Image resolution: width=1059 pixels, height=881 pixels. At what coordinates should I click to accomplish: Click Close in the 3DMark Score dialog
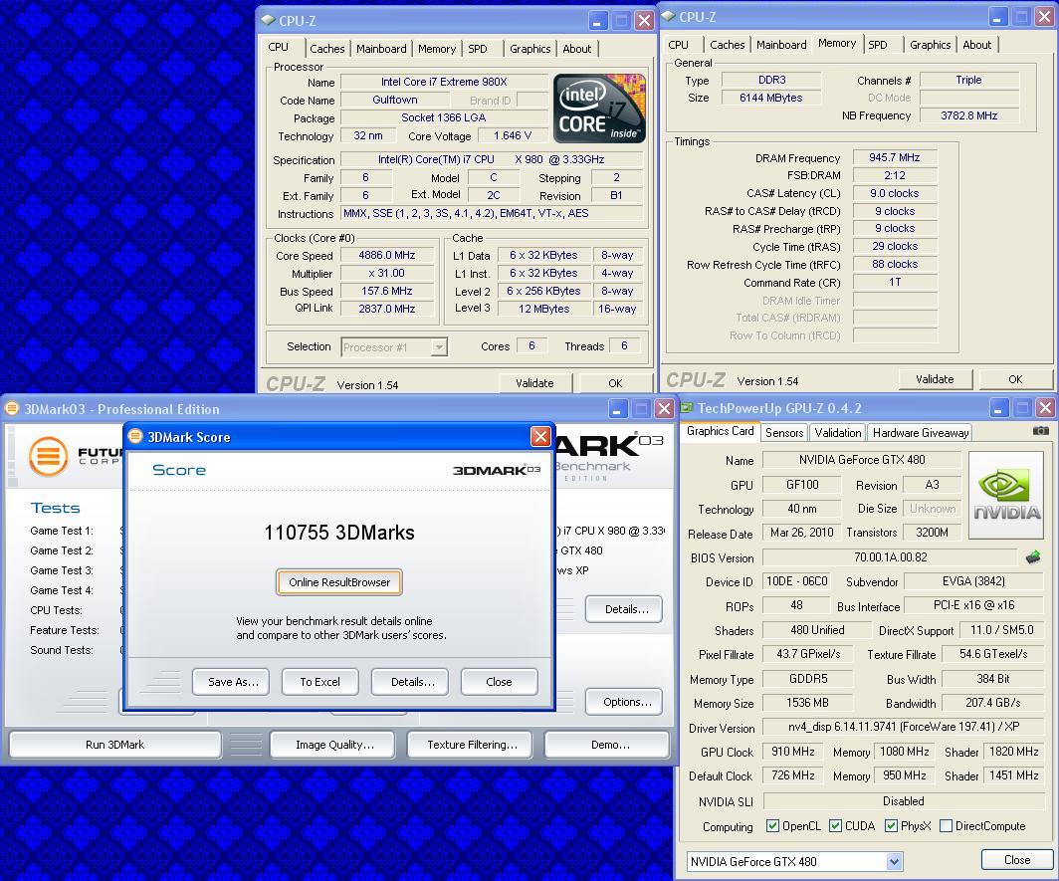499,682
